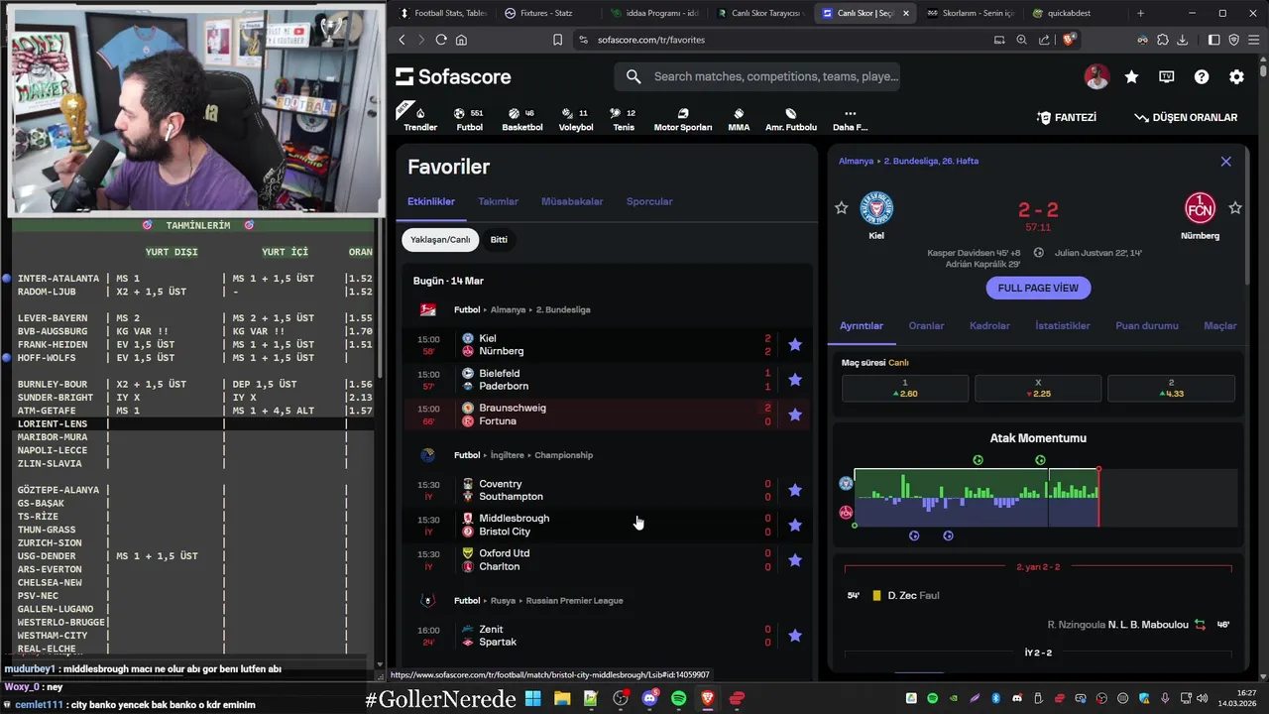Click the away win odds 4.33
Viewport: 1269px width, 714px height.
click(x=1171, y=388)
